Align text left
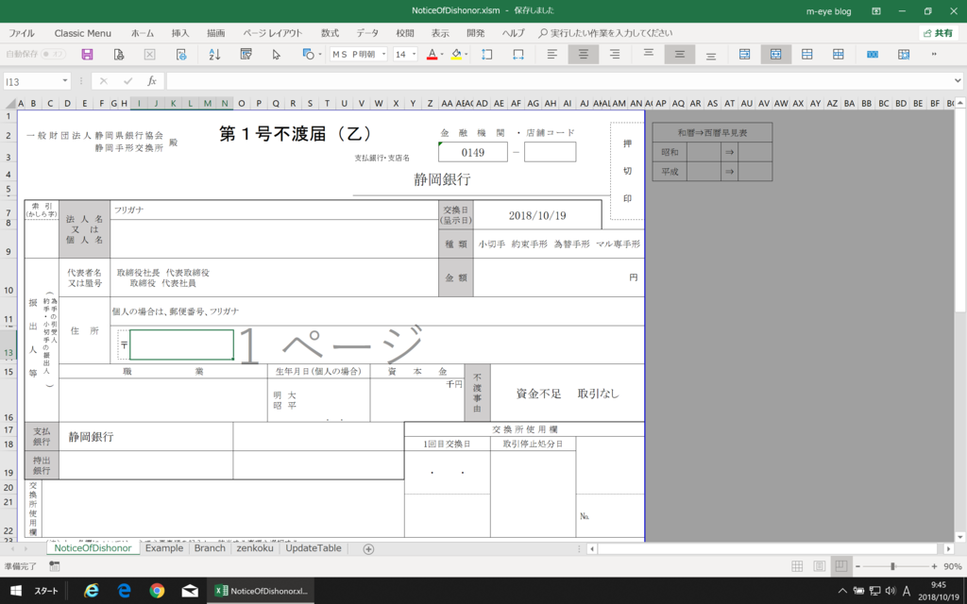Viewport: 967px width, 604px height. pos(551,54)
